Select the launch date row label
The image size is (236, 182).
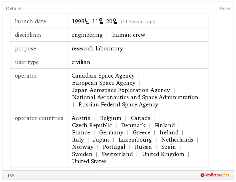click(30, 21)
